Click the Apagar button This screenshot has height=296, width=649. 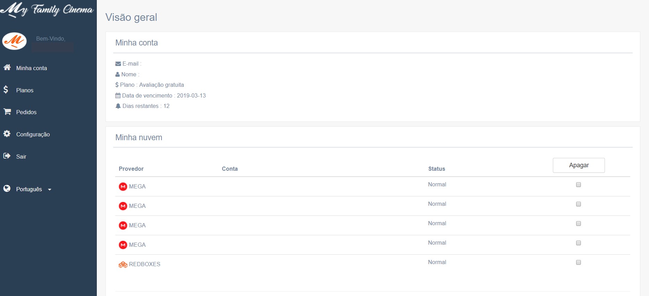[x=579, y=165]
